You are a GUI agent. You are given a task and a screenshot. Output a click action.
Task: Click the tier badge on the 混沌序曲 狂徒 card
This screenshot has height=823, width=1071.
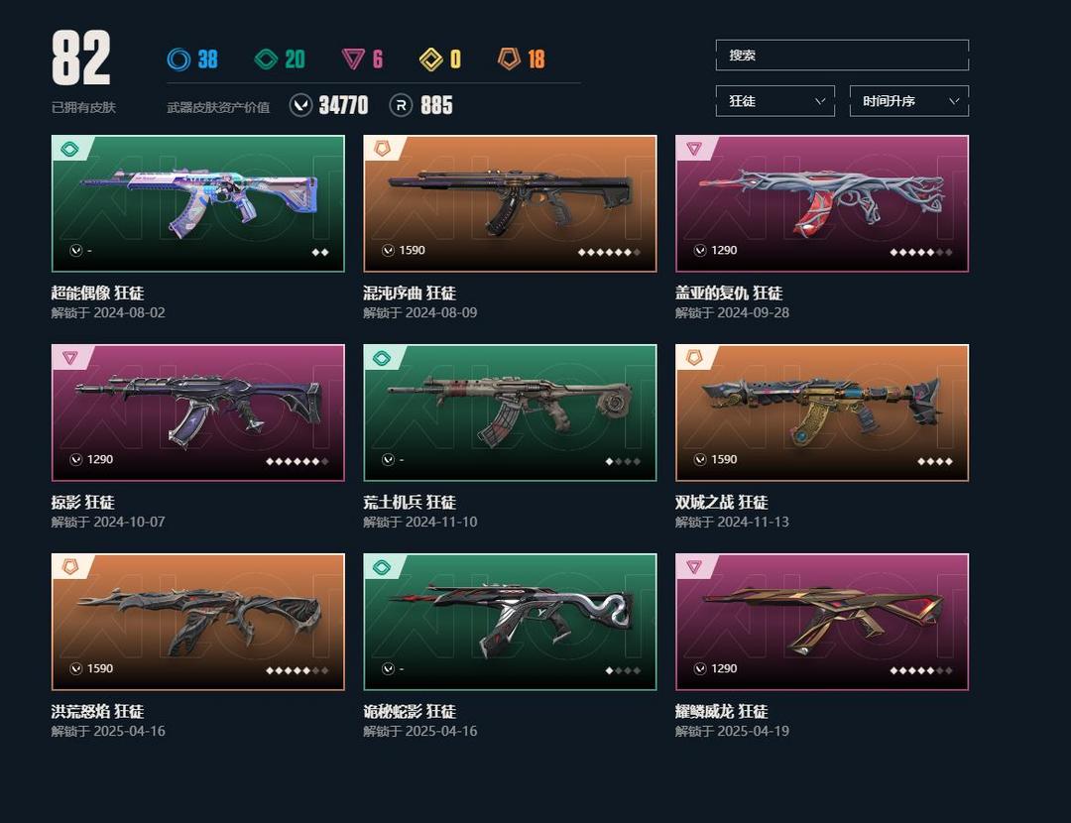tap(383, 148)
